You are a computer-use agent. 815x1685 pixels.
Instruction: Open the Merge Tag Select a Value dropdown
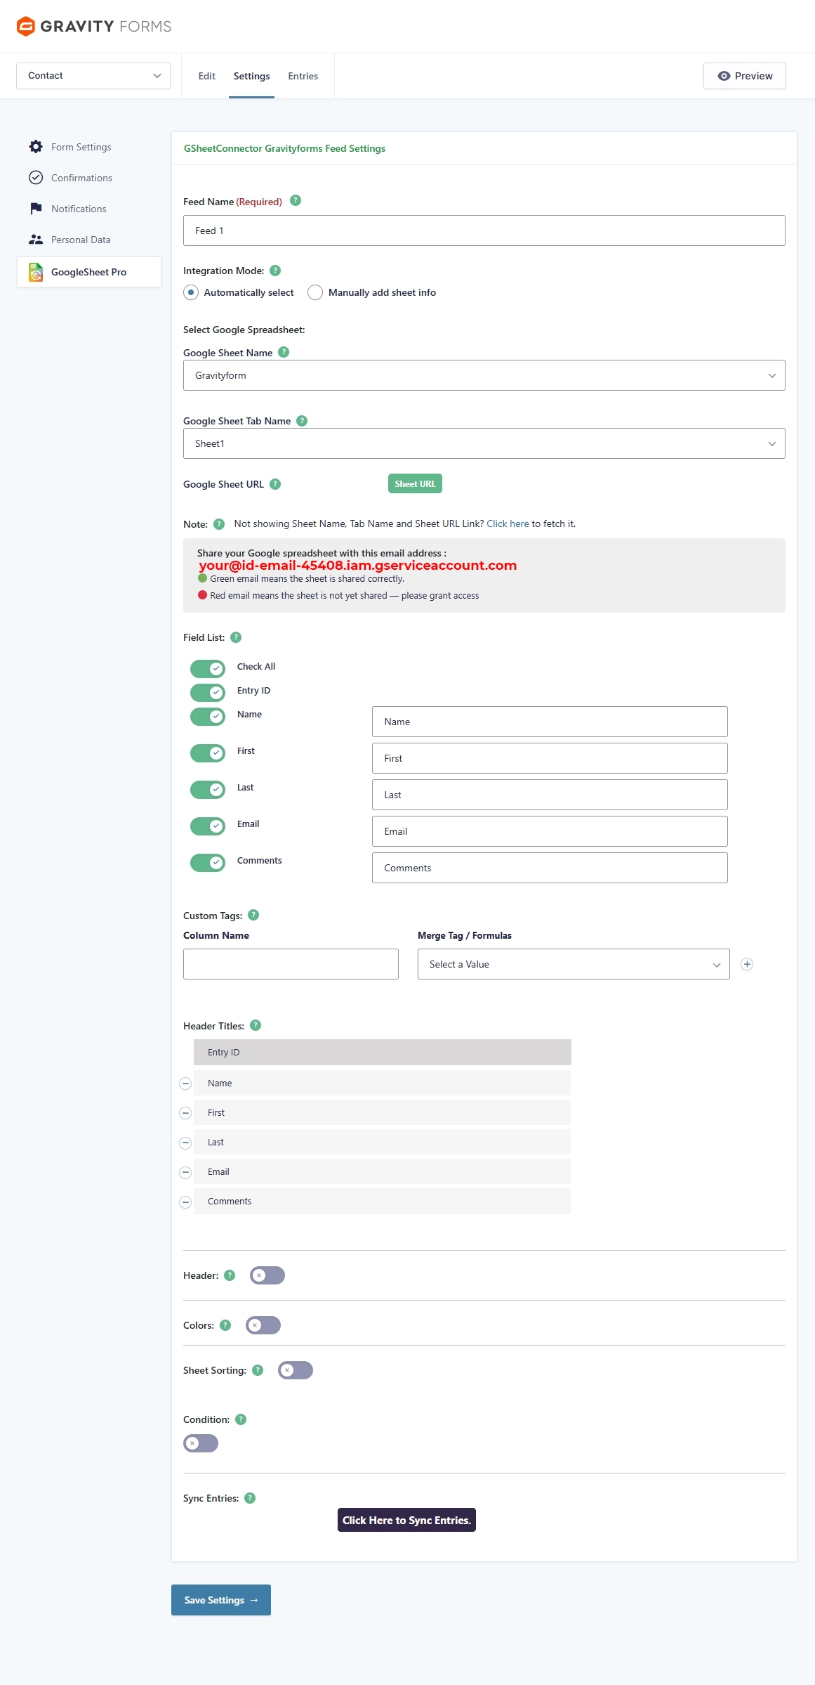coord(574,964)
